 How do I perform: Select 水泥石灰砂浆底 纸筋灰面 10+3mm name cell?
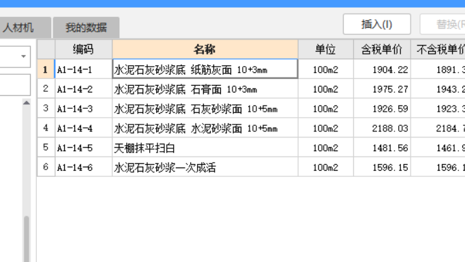coord(205,69)
